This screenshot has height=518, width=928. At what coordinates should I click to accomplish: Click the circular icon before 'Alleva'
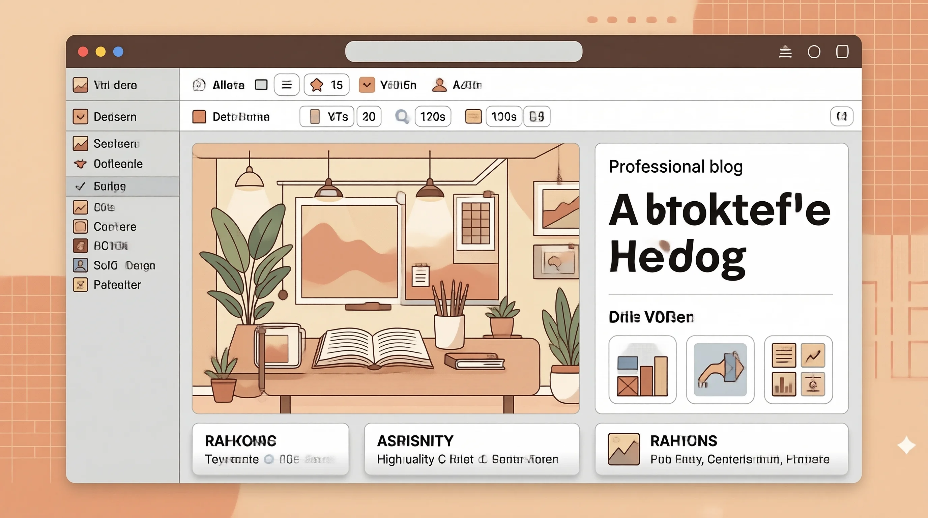point(199,85)
